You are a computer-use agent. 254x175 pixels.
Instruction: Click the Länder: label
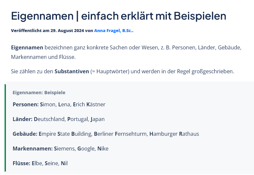pyautogui.click(x=23, y=119)
